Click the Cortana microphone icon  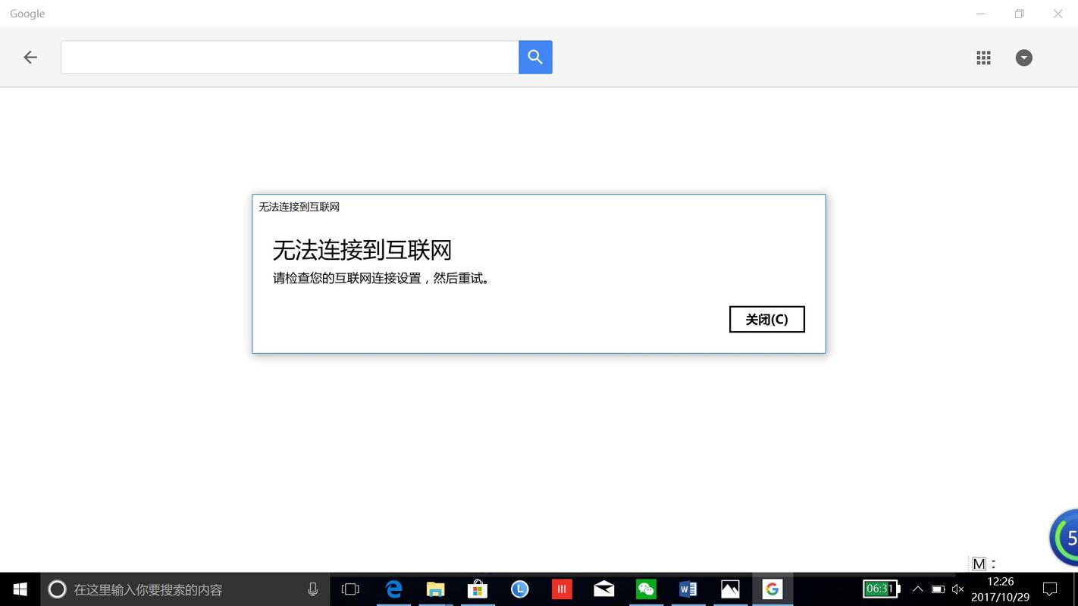(x=312, y=589)
